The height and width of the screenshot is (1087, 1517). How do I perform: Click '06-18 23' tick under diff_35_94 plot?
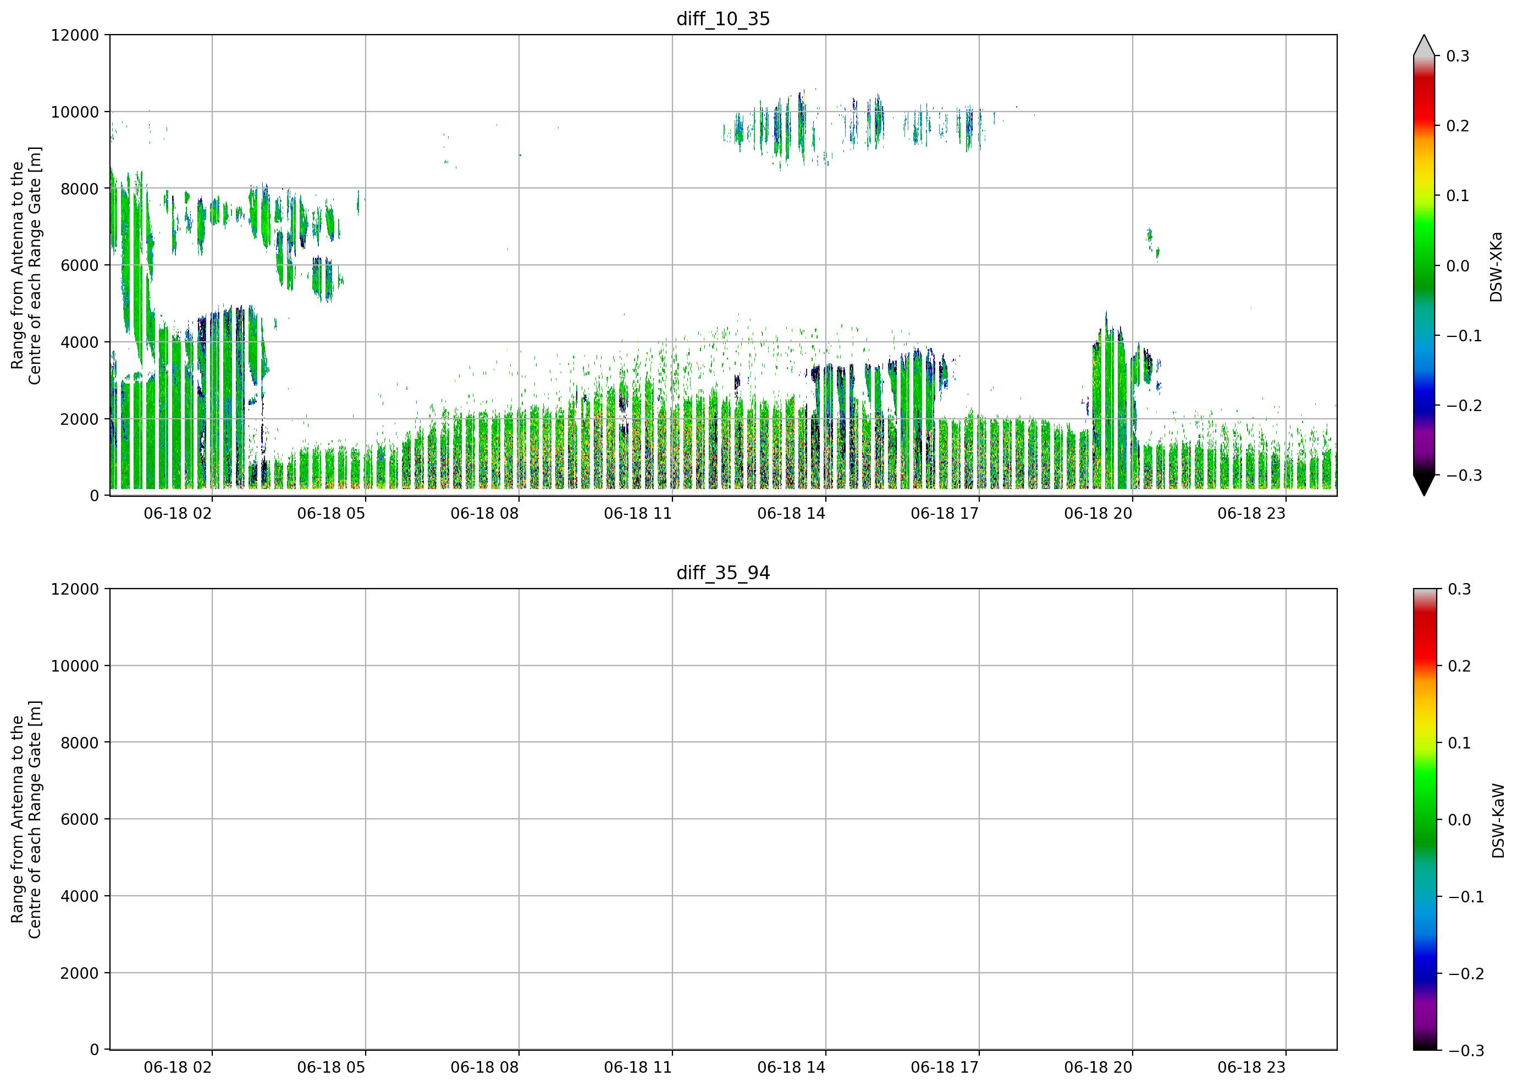coord(1251,1068)
